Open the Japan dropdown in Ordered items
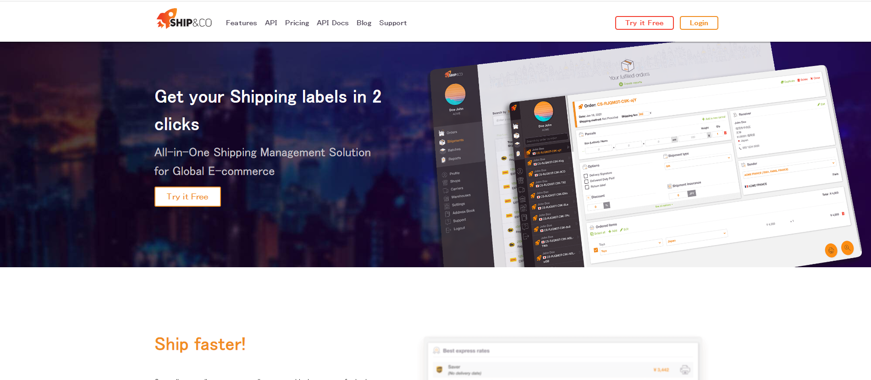 tap(696, 237)
